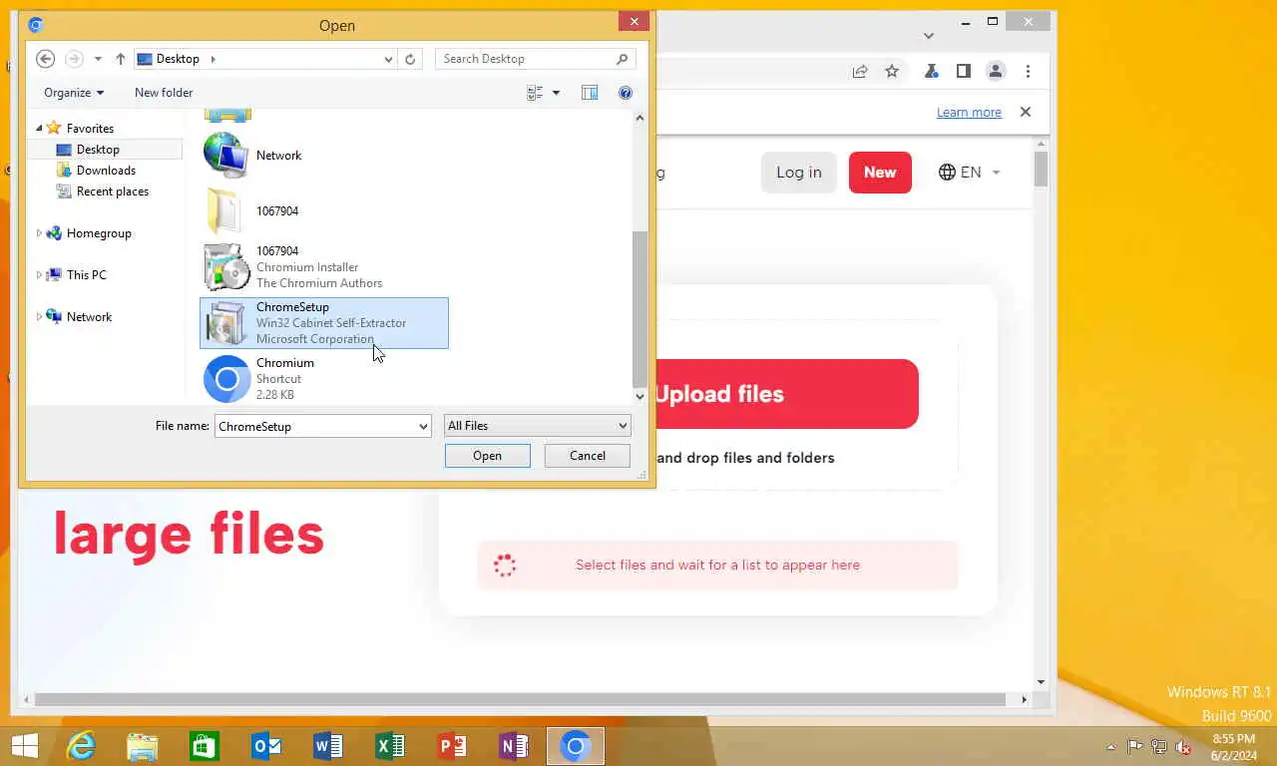The image size is (1277, 766).
Task: Launch PowerPoint from the taskbar
Action: point(452,746)
